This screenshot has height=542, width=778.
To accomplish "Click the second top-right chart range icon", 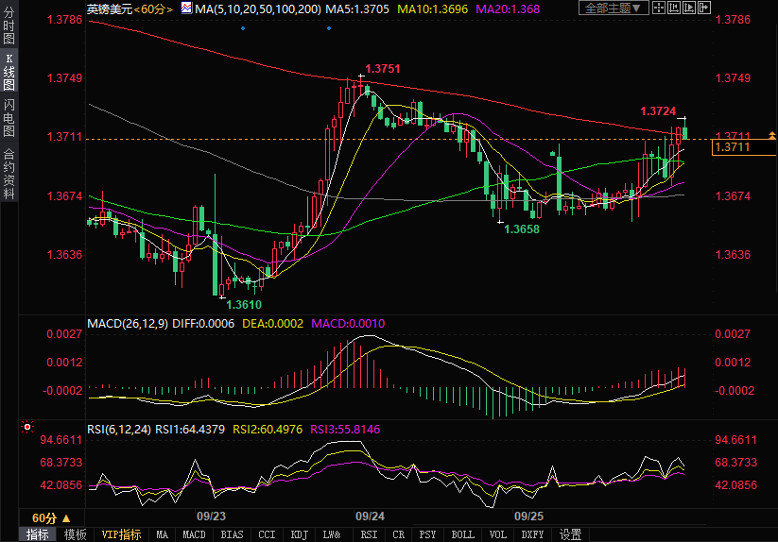I will click(x=674, y=8).
